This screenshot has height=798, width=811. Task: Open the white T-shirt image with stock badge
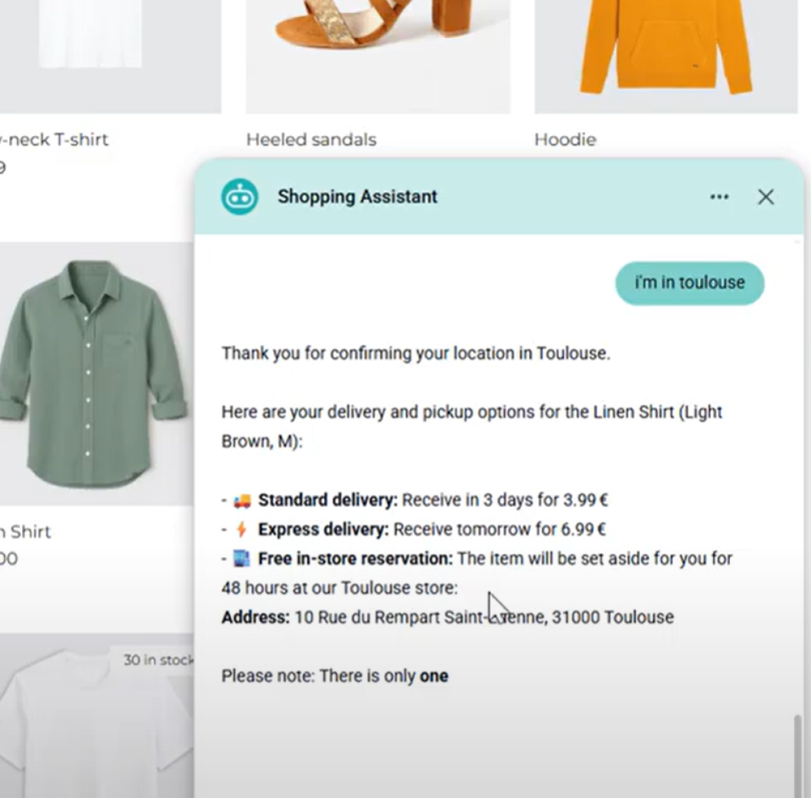[93, 719]
